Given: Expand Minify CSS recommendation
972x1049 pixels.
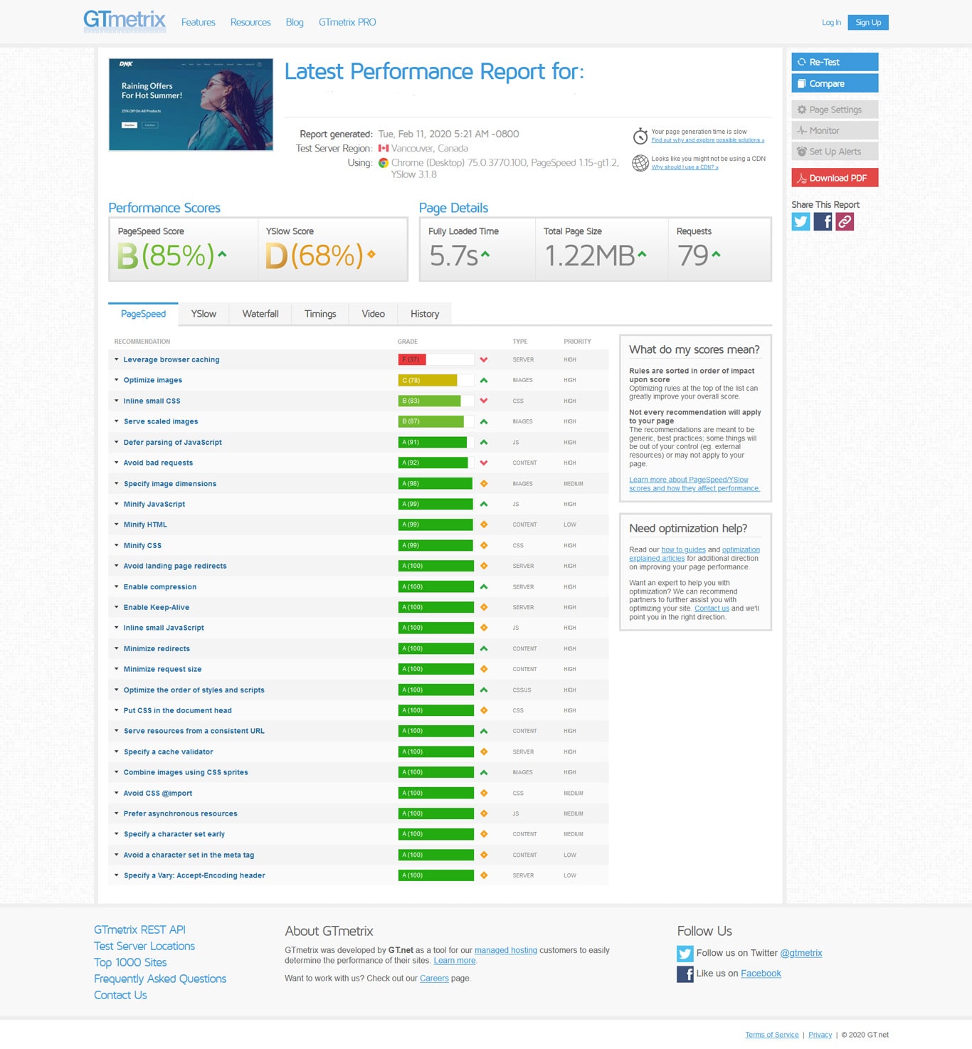Looking at the screenshot, I should tap(142, 545).
